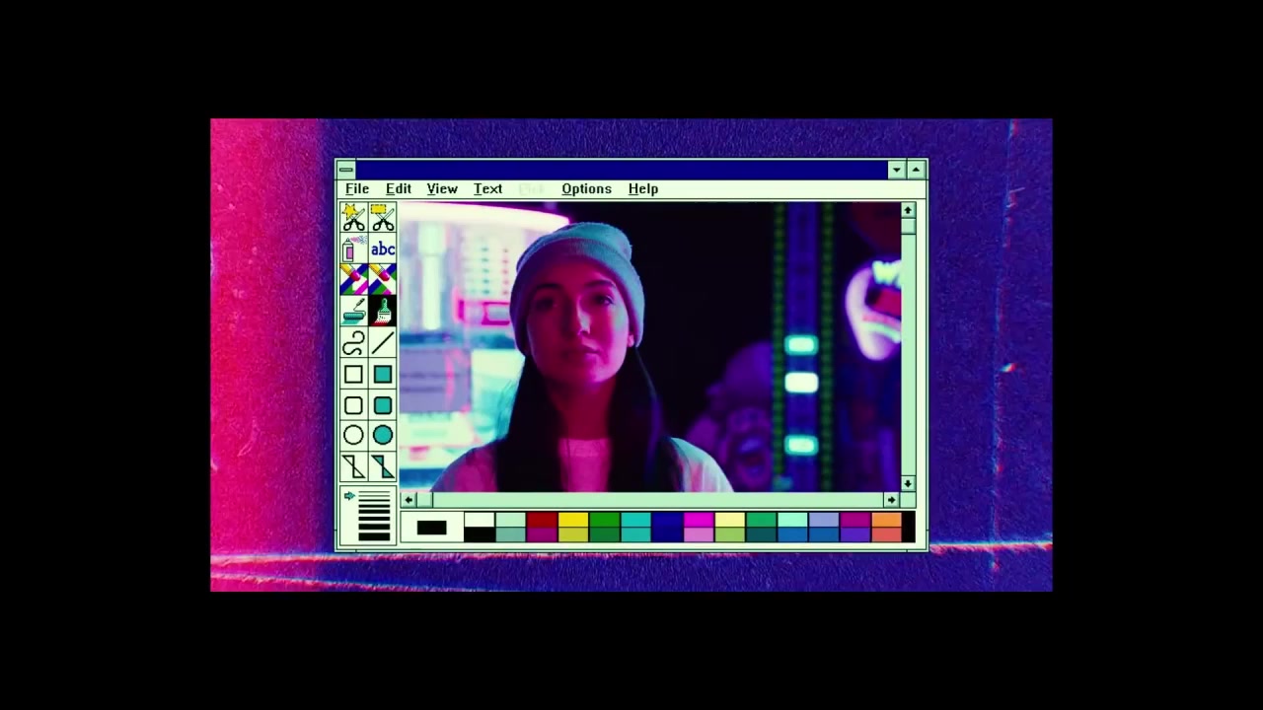Select the highlighted Brush tool
The width and height of the screenshot is (1263, 710).
[x=383, y=312]
